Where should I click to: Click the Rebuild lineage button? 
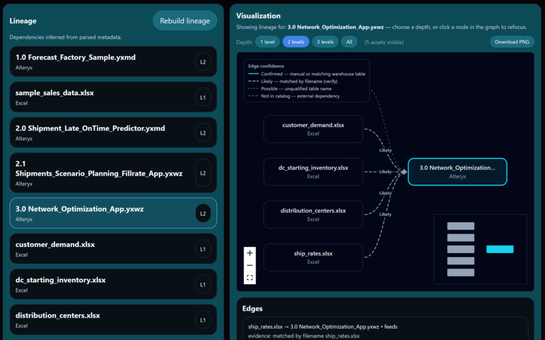point(185,21)
